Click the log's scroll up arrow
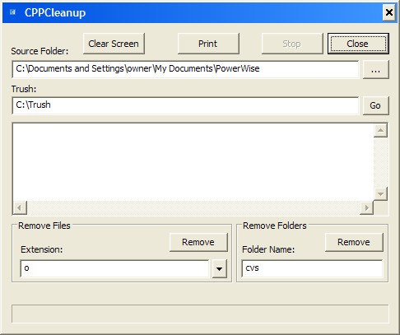400x335 pixels. coord(380,130)
